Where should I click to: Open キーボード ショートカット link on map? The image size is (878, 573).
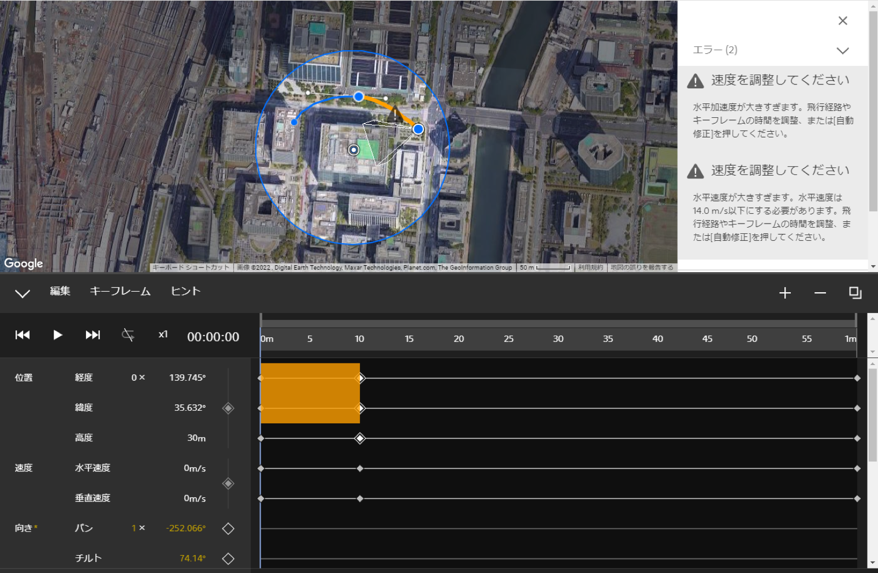point(191,267)
